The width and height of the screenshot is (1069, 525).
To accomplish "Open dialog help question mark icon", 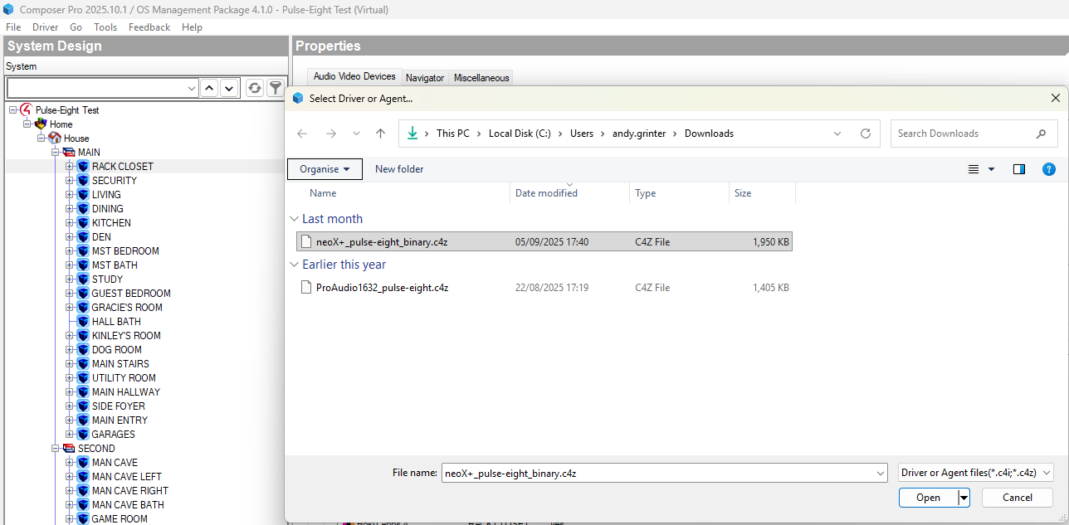I will click(x=1049, y=169).
